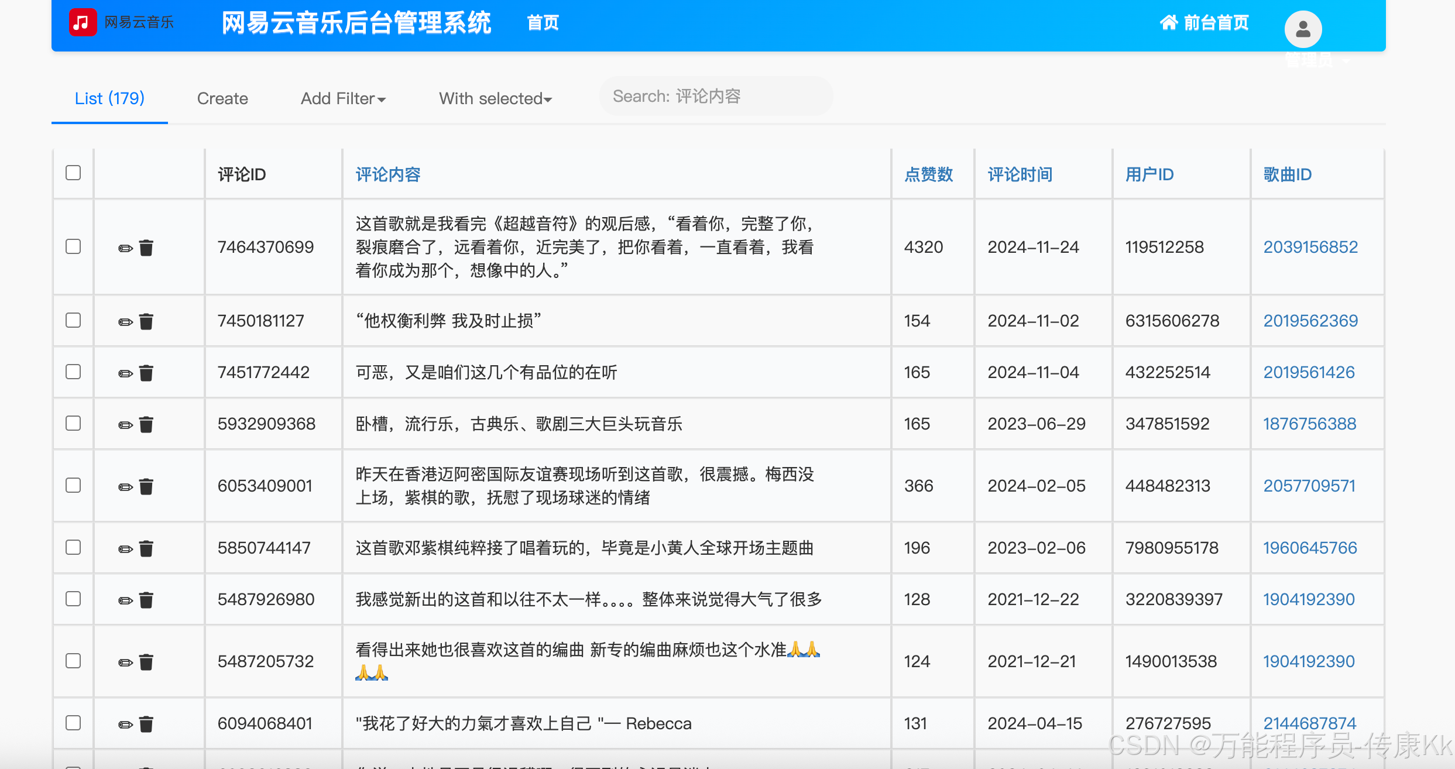Delete comment 7450181127 with trash icon

click(x=146, y=322)
